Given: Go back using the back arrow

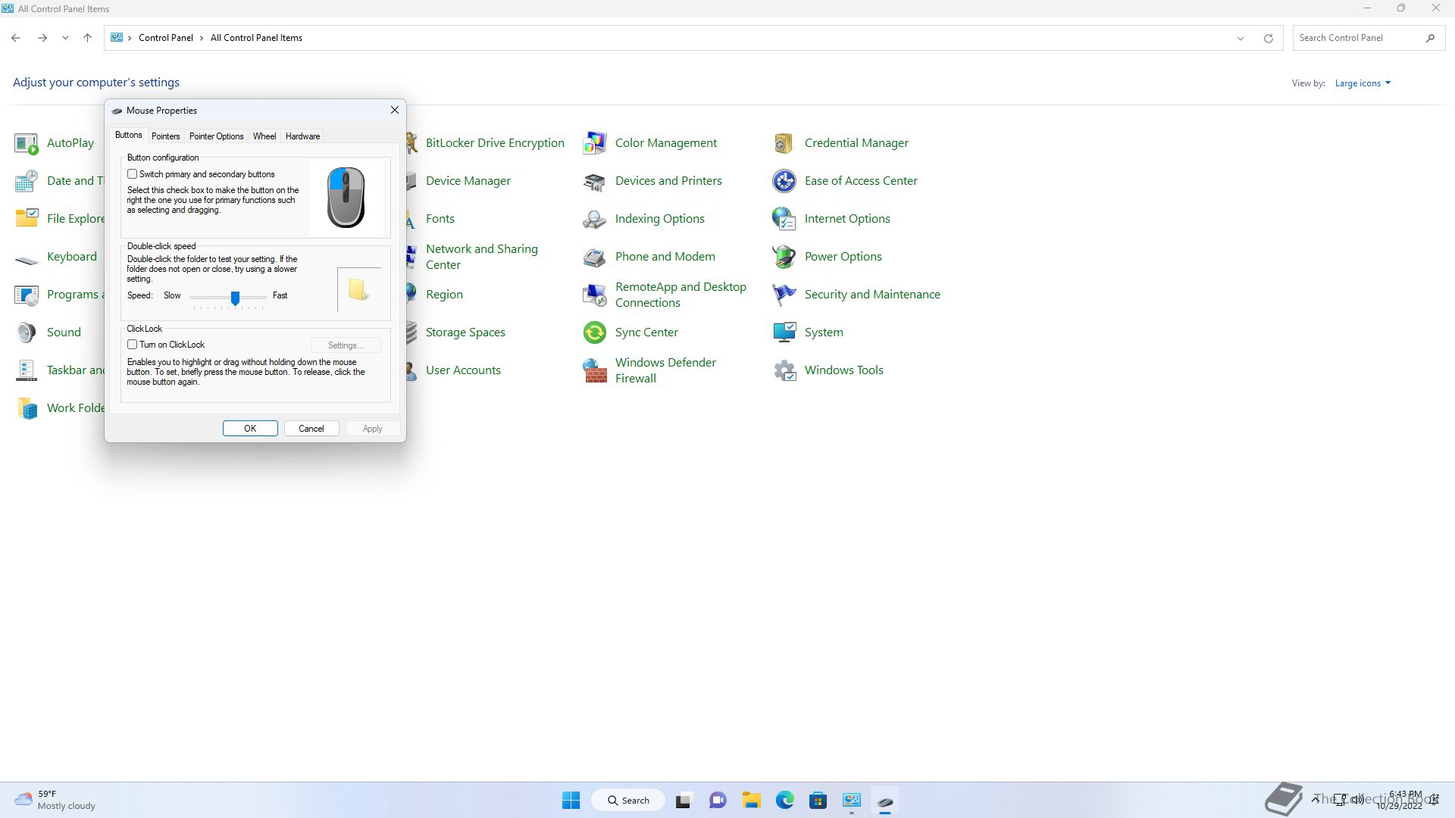Looking at the screenshot, I should click(16, 38).
